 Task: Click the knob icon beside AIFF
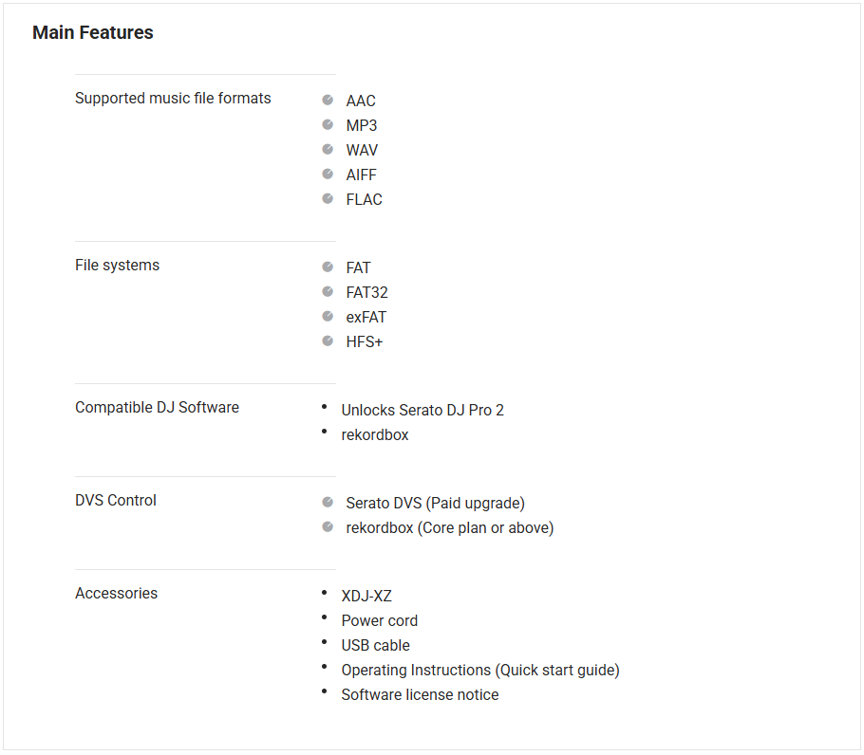[x=328, y=174]
